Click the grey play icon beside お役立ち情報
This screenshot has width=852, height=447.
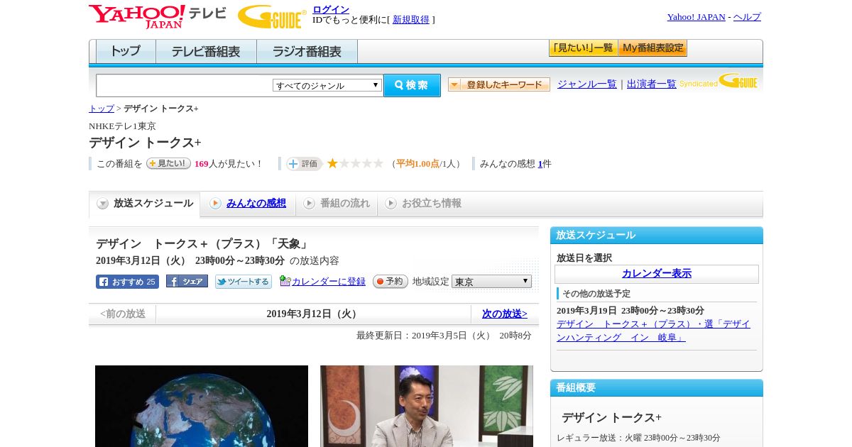390,204
